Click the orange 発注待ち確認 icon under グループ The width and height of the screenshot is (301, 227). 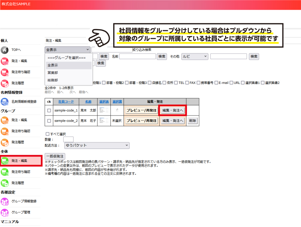click(x=4, y=131)
